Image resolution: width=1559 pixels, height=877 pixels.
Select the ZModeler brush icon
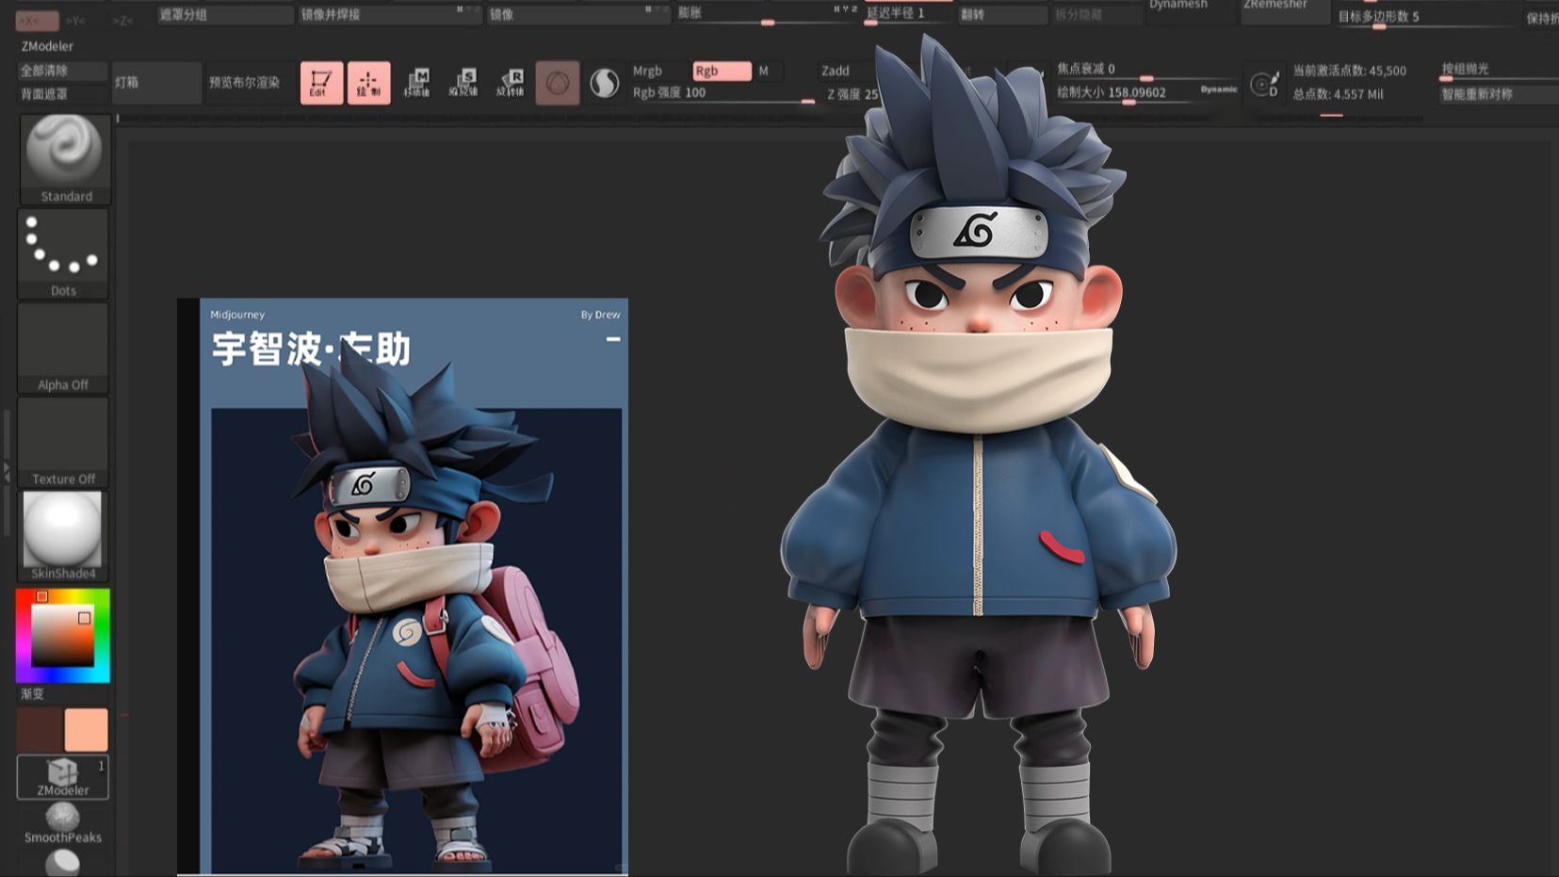click(x=63, y=777)
